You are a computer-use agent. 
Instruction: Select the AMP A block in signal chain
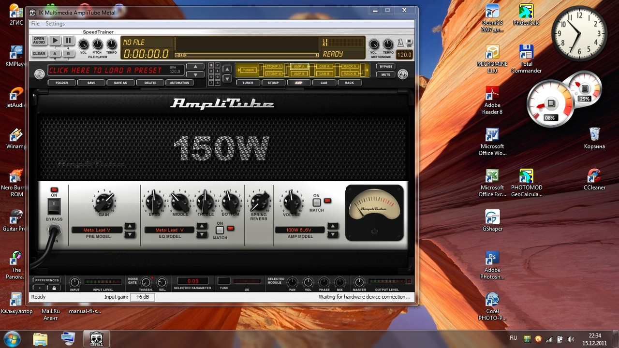pyautogui.click(x=299, y=67)
